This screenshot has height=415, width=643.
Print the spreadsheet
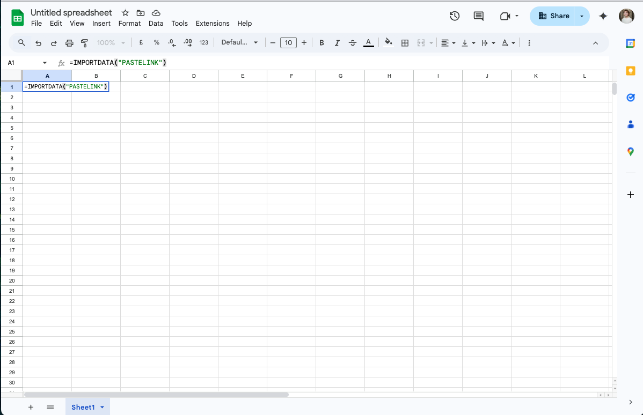[69, 42]
